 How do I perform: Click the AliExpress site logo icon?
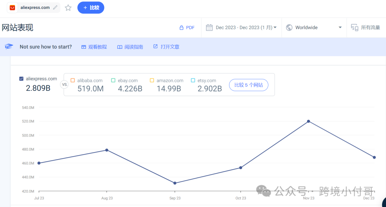pos(13,7)
